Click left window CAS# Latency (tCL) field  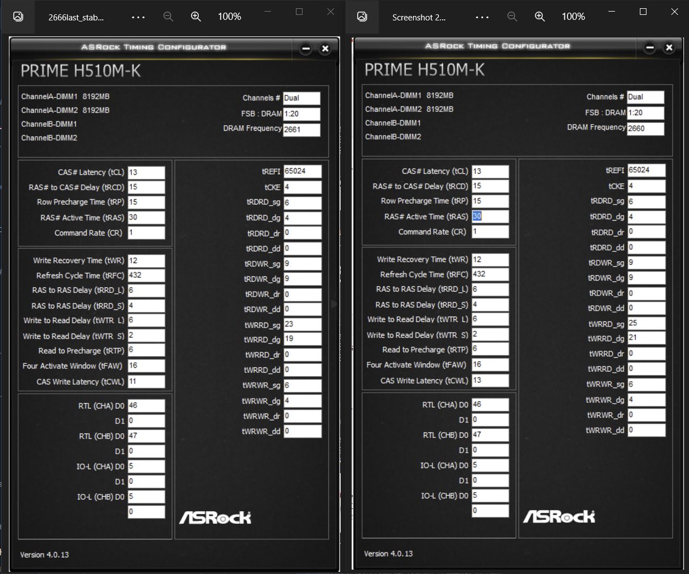point(146,172)
